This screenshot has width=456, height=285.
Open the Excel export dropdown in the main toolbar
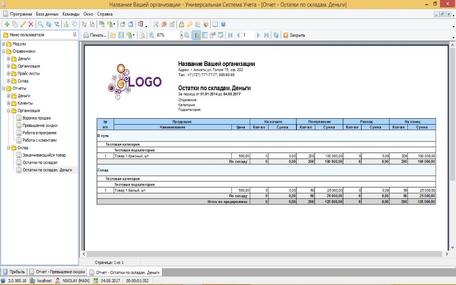pyautogui.click(x=114, y=24)
